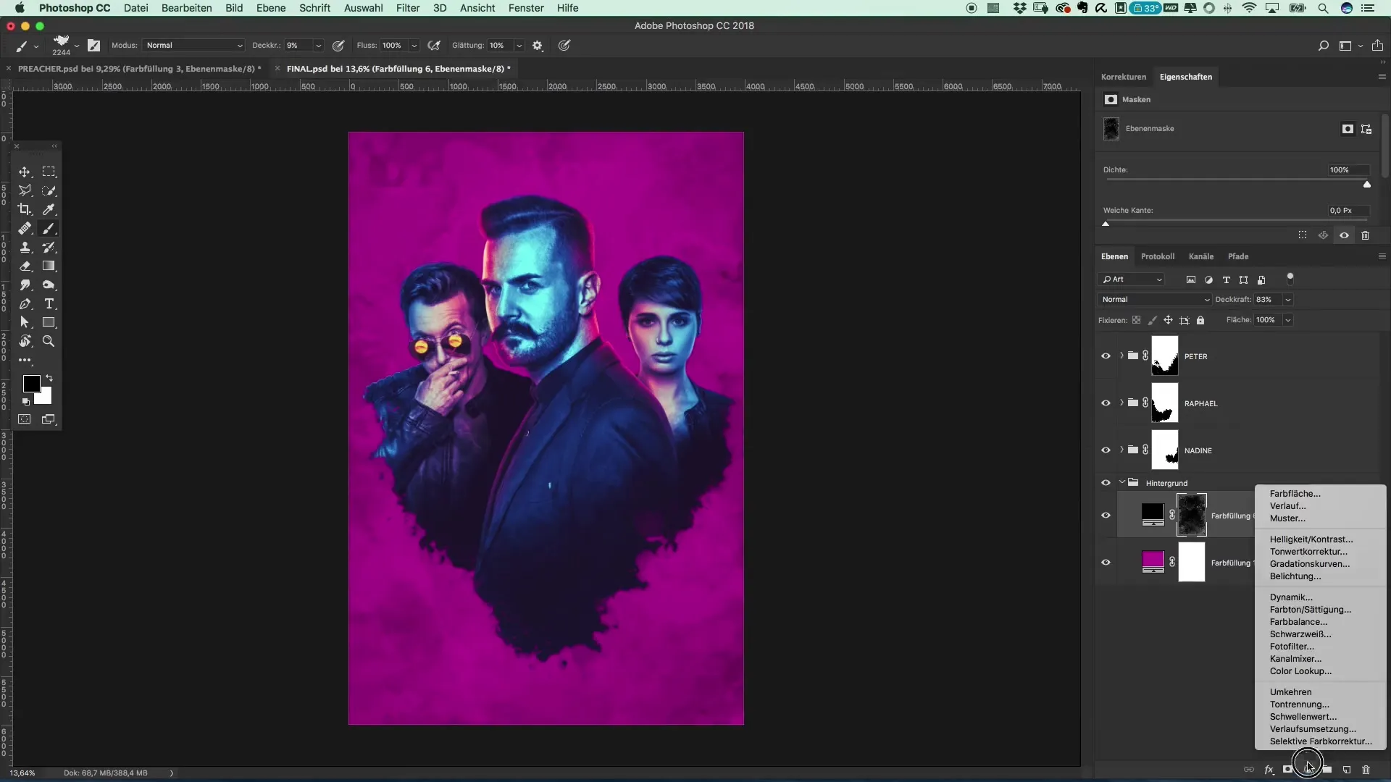Viewport: 1391px width, 782px height.
Task: Hide the black Farbfüllung layer
Action: [1106, 516]
